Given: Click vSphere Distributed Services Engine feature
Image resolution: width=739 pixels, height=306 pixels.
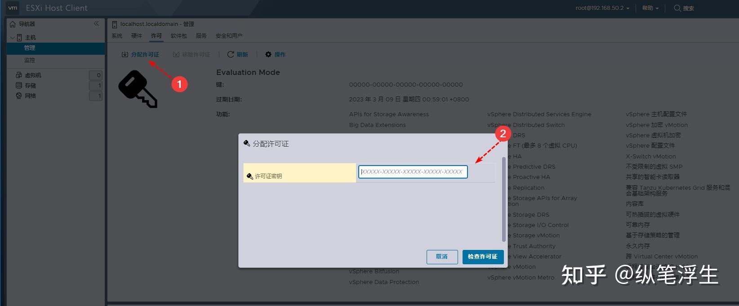Looking at the screenshot, I should [x=539, y=114].
